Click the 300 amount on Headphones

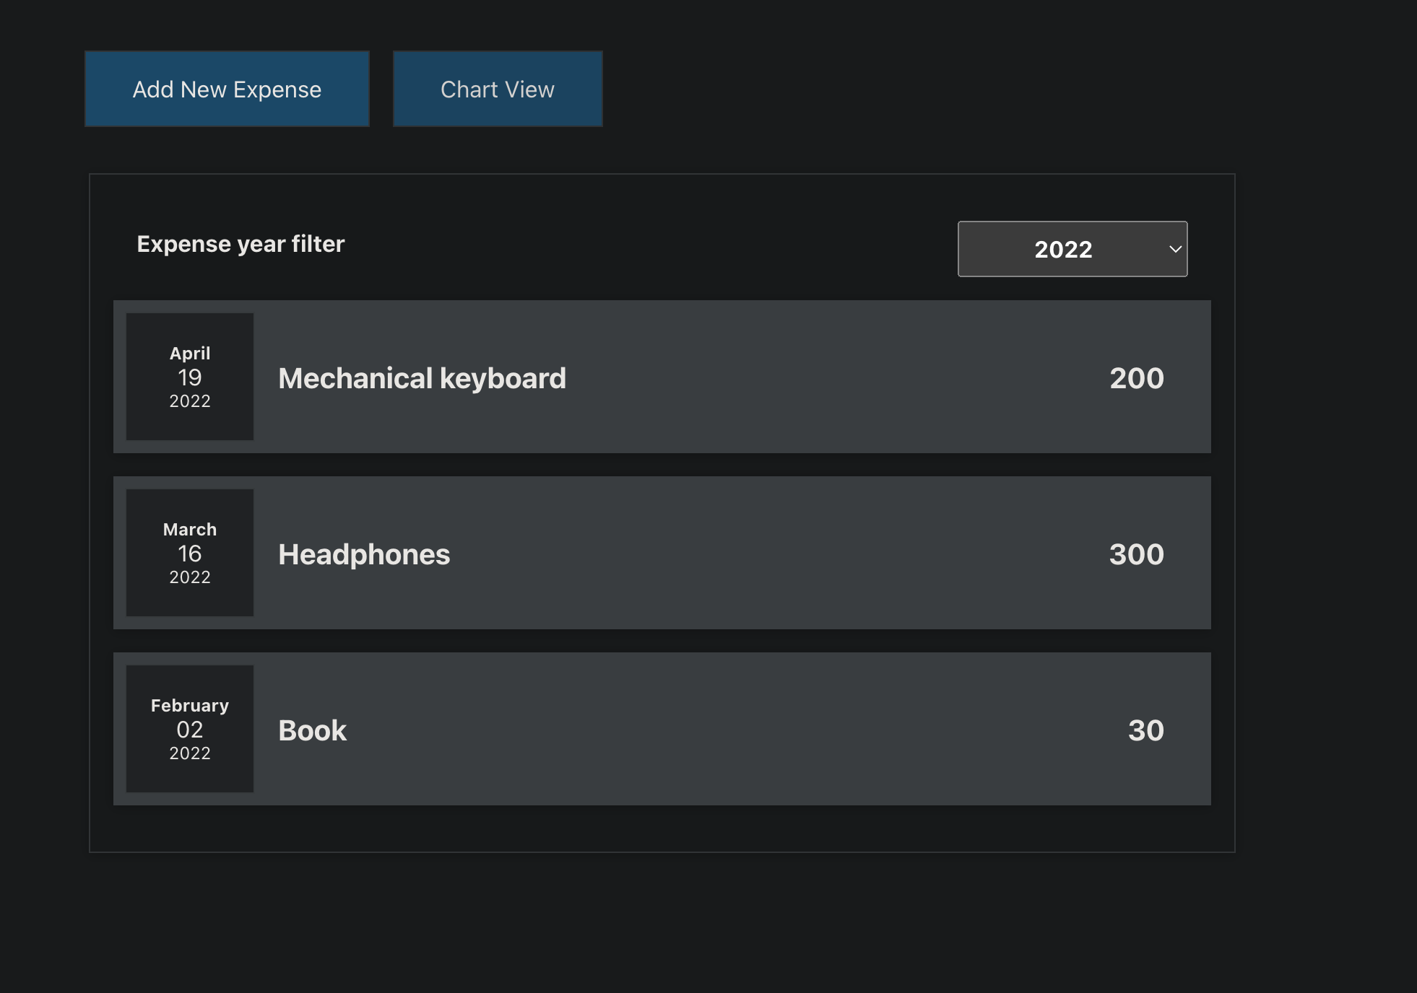1135,554
